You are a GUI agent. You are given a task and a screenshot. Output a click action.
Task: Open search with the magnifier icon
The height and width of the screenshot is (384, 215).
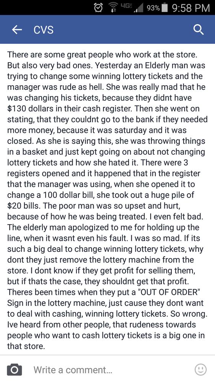click(x=199, y=30)
